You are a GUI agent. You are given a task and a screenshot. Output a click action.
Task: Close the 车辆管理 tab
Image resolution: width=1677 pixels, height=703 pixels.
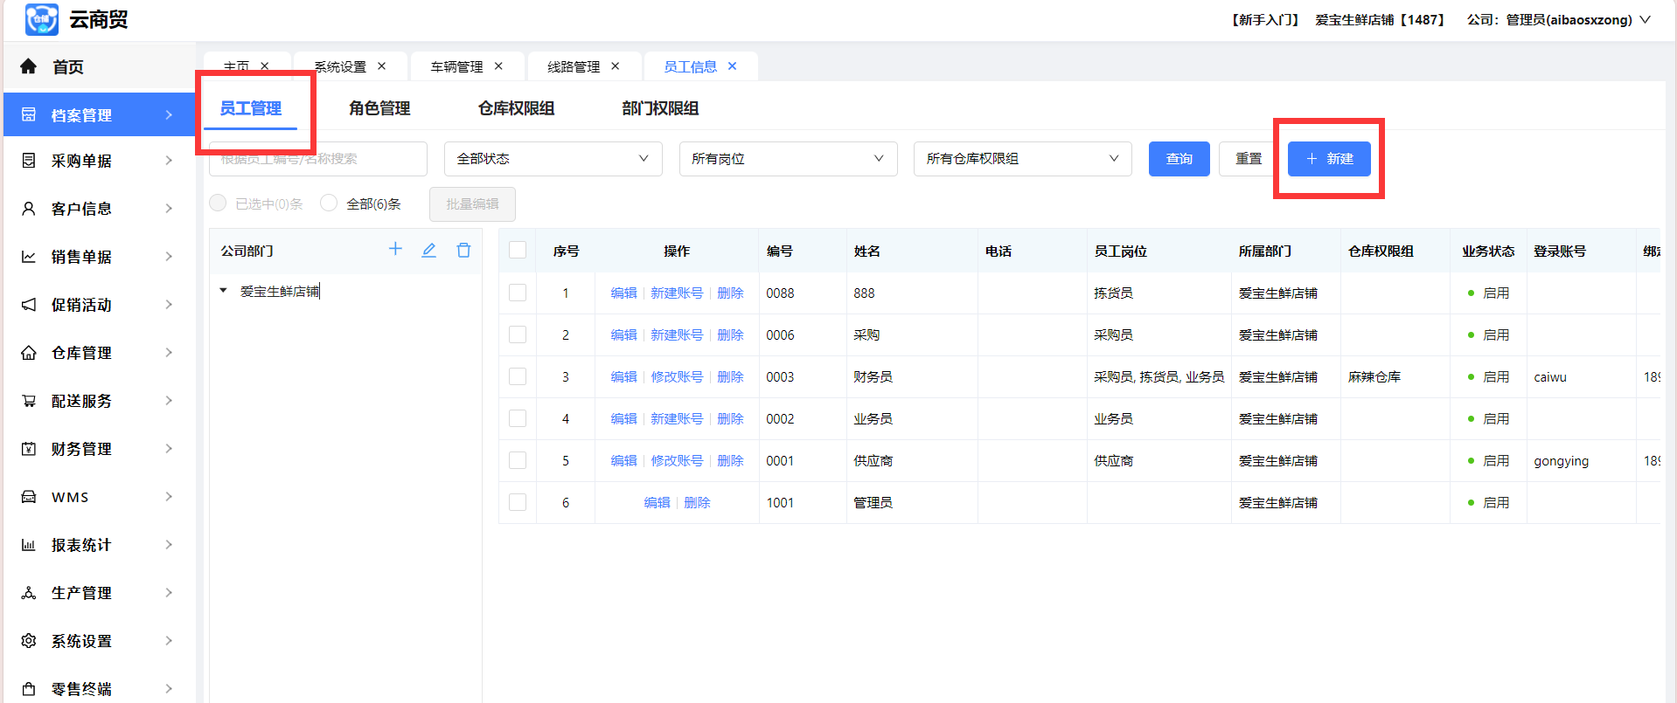click(x=498, y=66)
